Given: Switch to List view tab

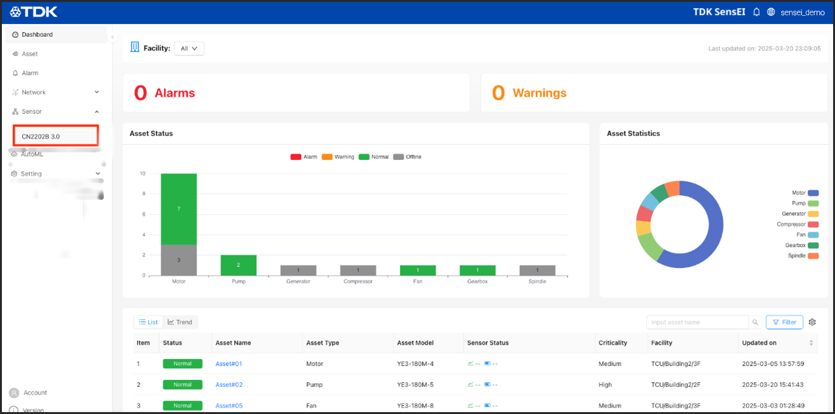Looking at the screenshot, I should click(148, 322).
